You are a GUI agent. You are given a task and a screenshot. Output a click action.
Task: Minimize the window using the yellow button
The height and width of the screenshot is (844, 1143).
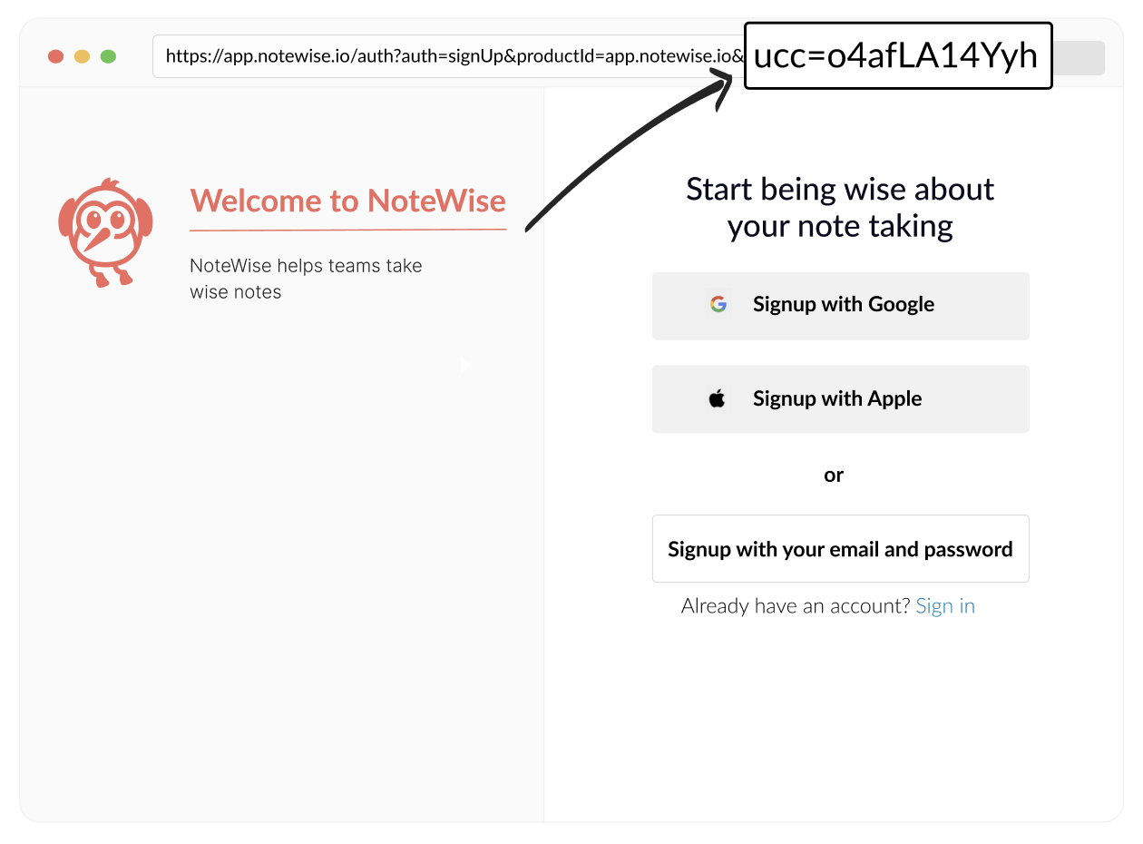(82, 56)
